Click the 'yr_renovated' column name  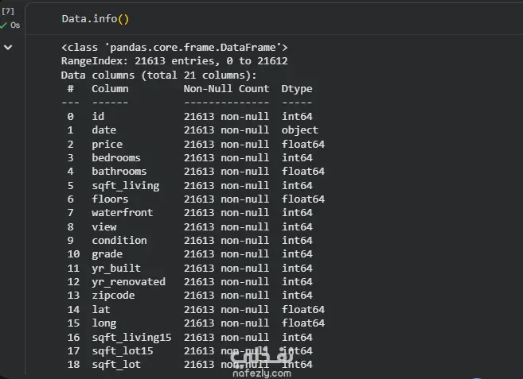[x=128, y=281]
